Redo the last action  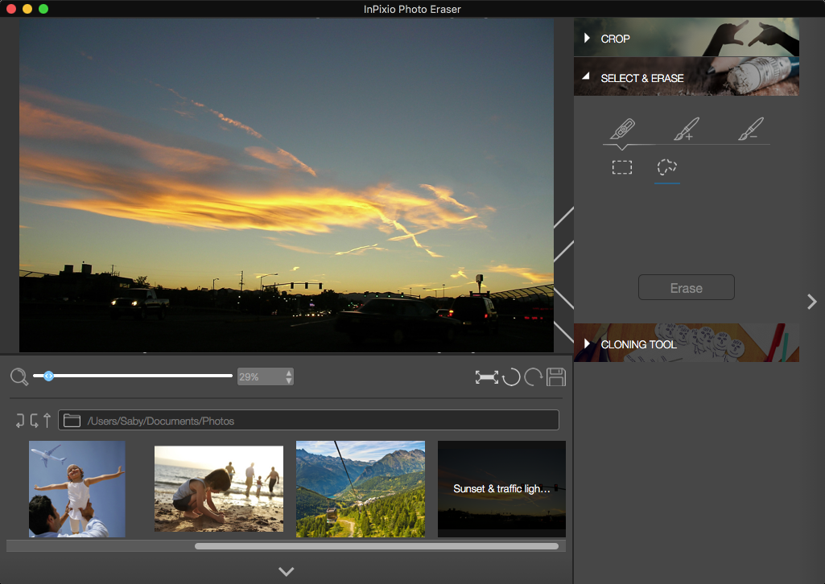(533, 377)
